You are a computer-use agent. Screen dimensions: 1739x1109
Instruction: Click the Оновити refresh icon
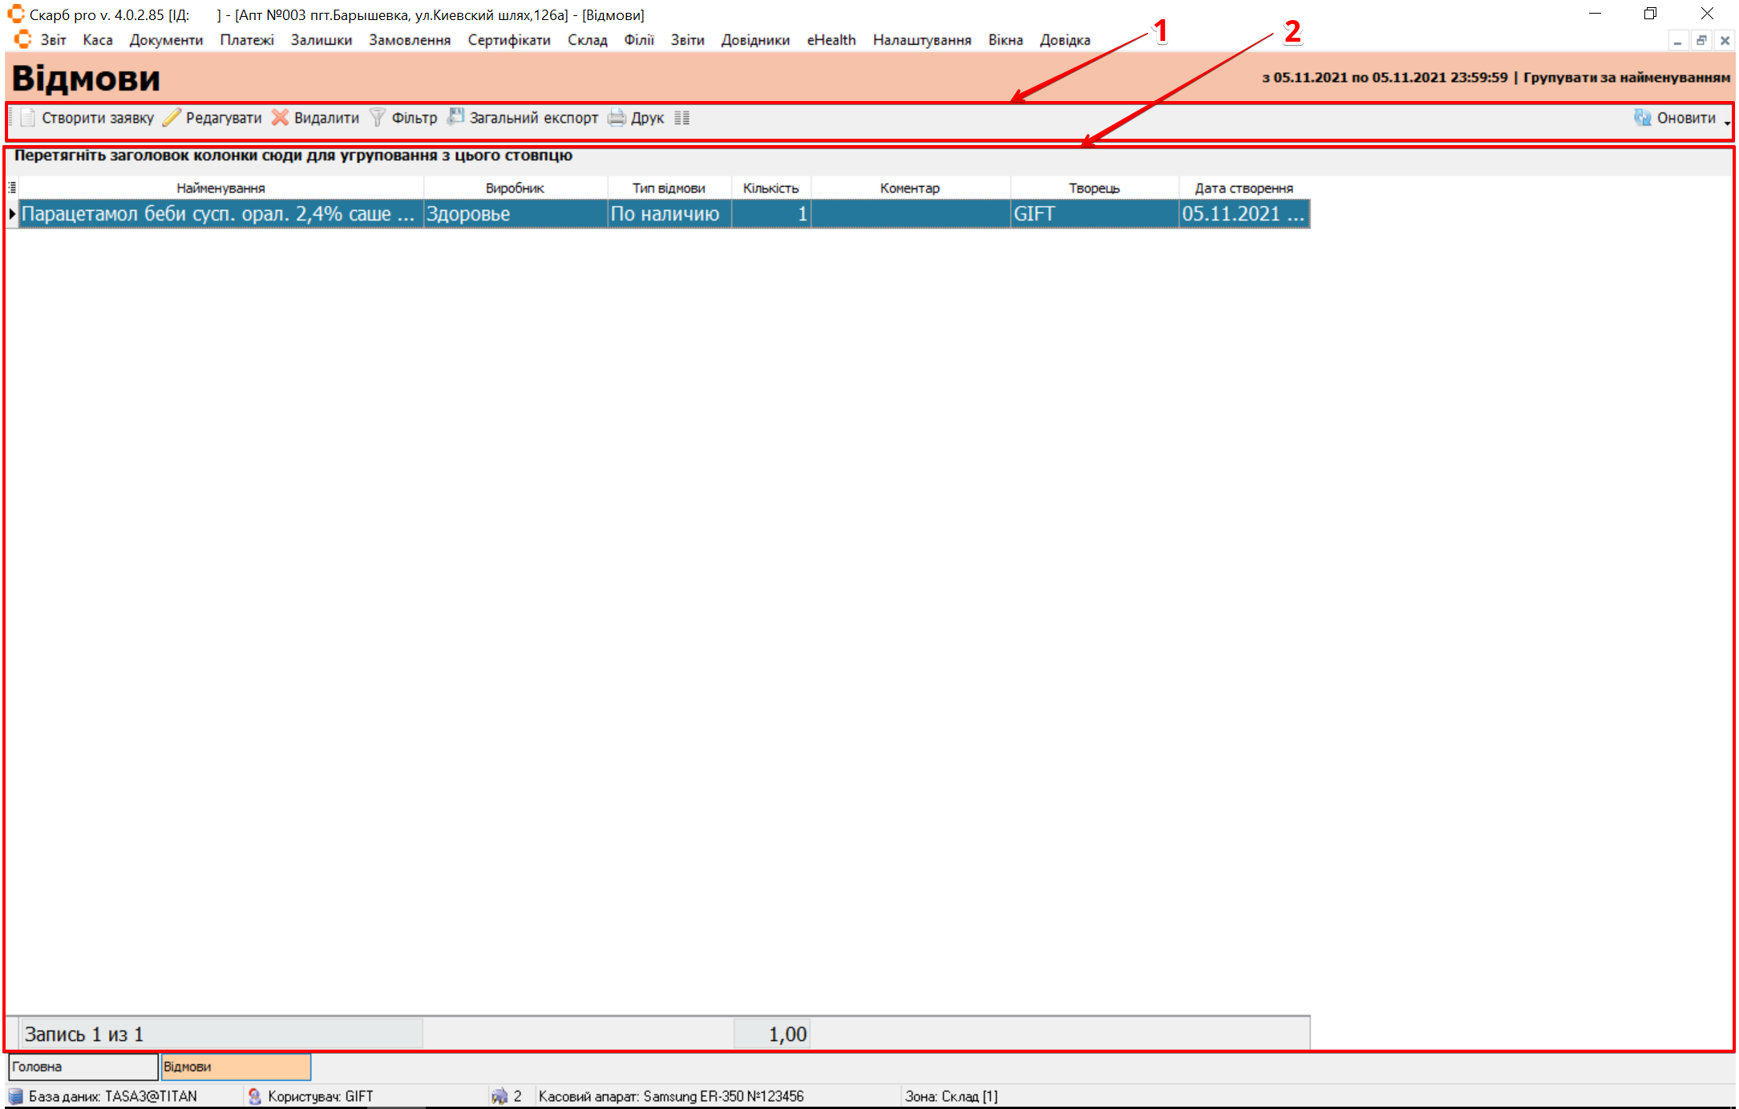click(x=1642, y=118)
